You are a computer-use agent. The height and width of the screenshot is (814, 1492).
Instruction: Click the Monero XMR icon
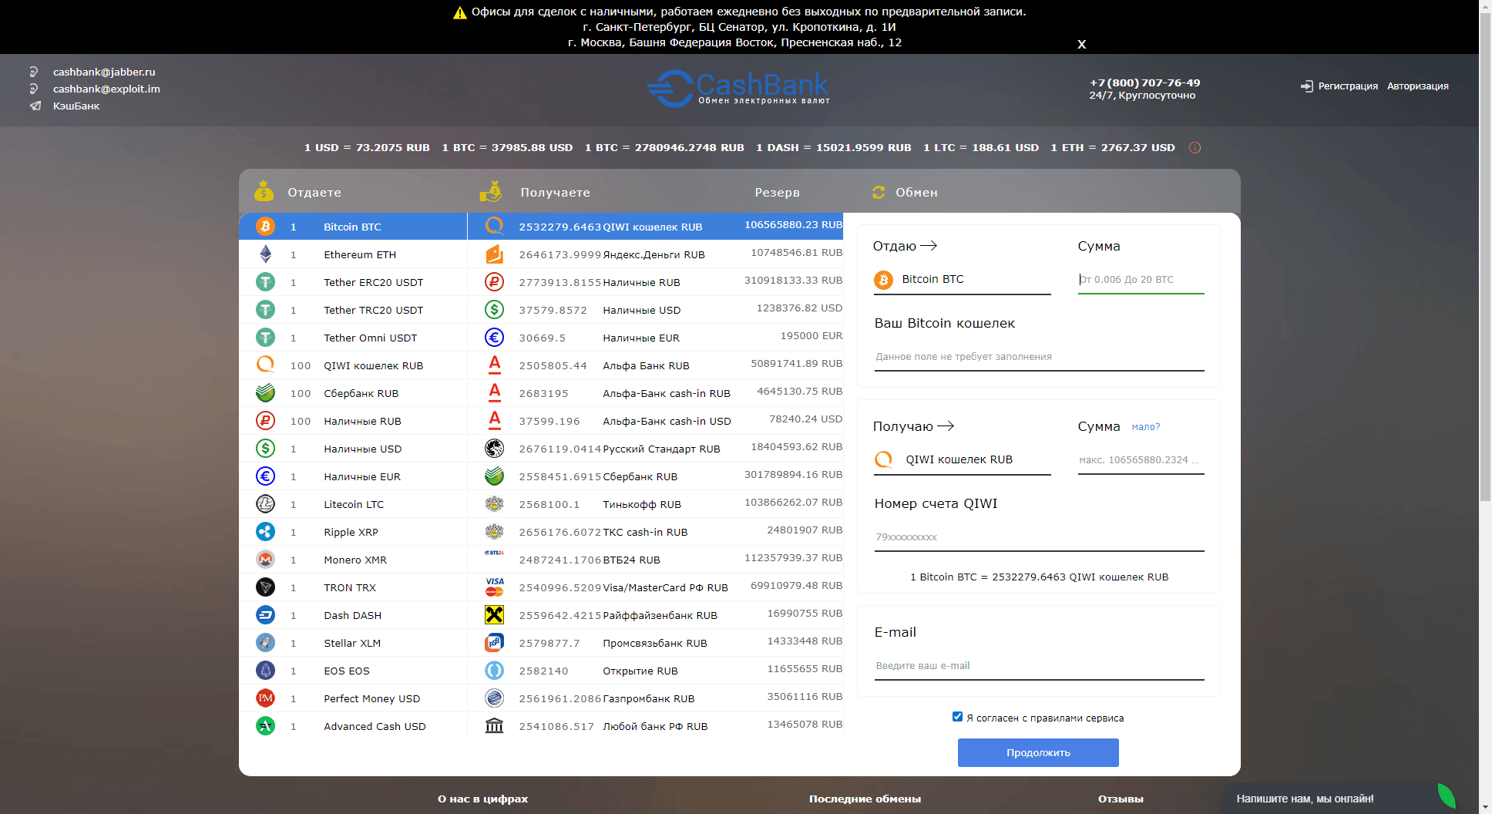265,560
